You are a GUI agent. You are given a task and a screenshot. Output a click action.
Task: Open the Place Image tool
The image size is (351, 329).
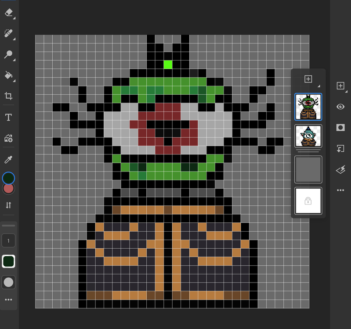click(8, 138)
